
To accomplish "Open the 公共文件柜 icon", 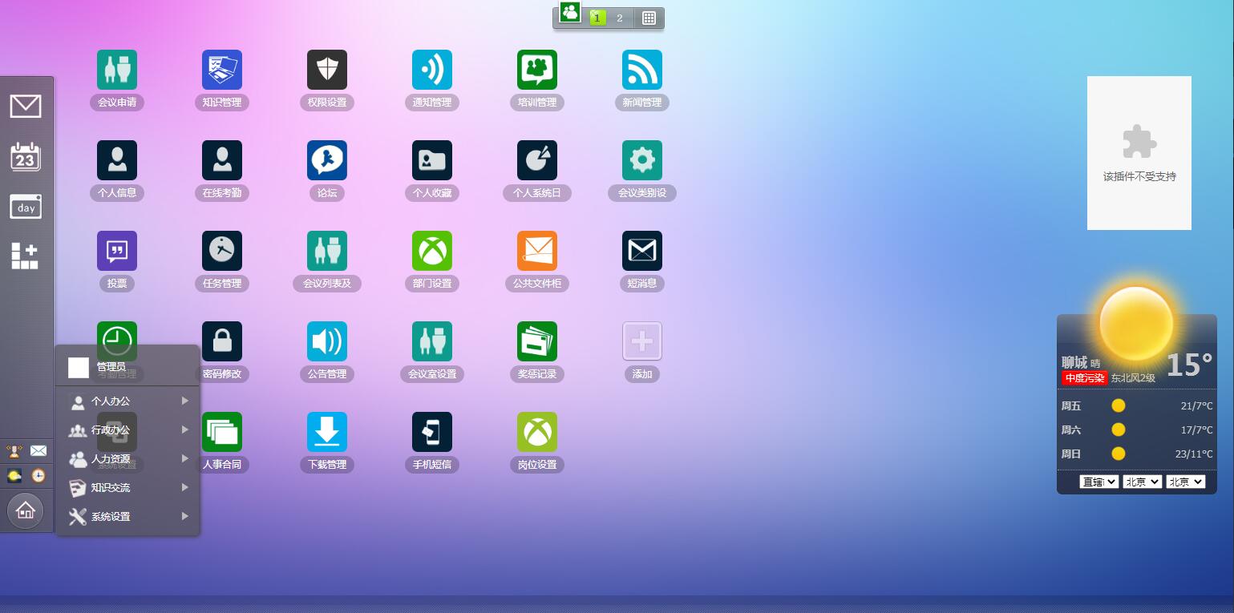I will (x=537, y=251).
